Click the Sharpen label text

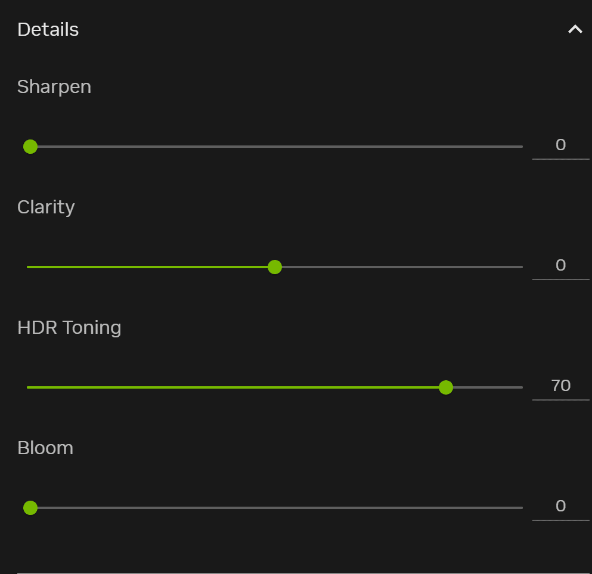click(54, 87)
